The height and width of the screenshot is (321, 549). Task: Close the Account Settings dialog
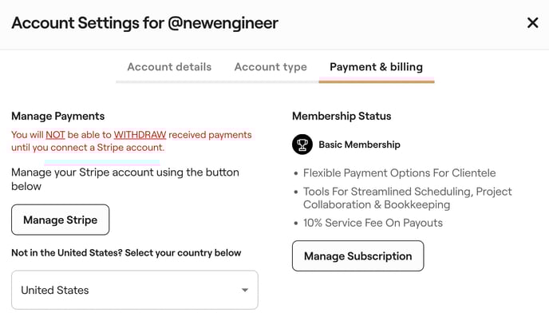point(532,22)
